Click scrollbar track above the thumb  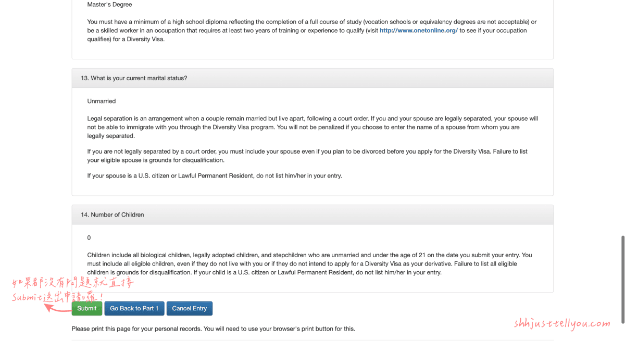tap(622, 117)
